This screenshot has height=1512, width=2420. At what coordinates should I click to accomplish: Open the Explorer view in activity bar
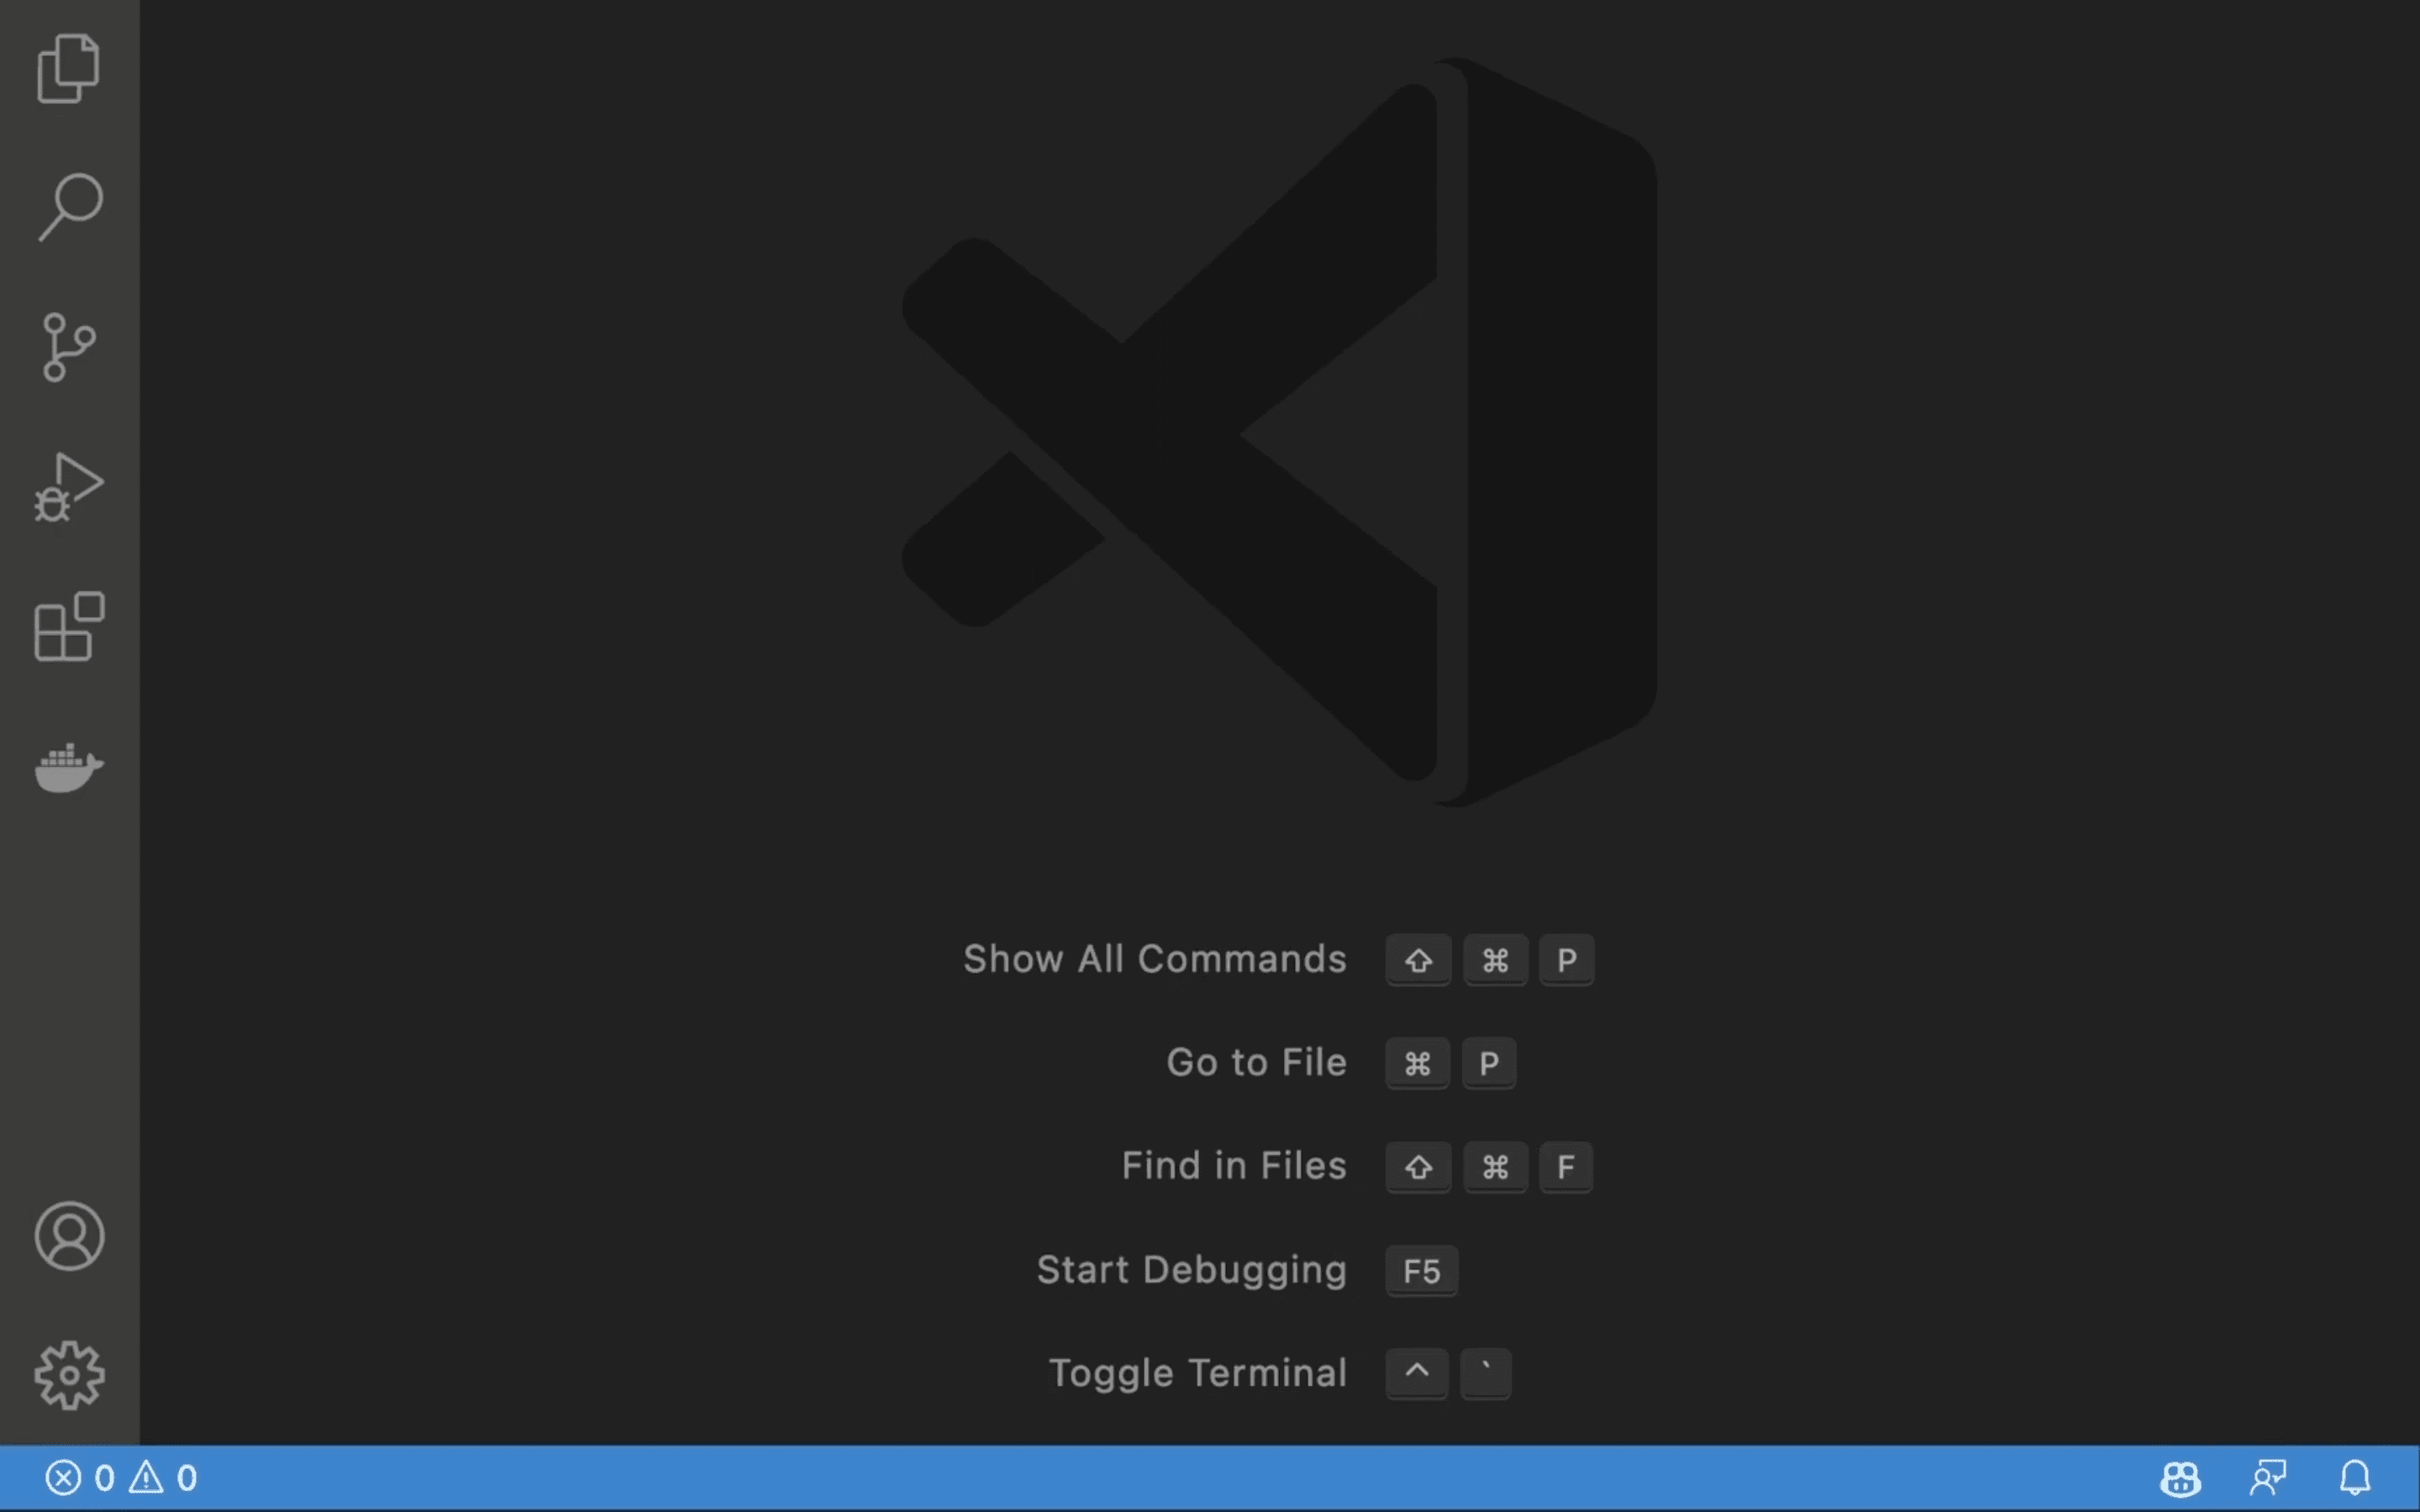click(x=69, y=68)
